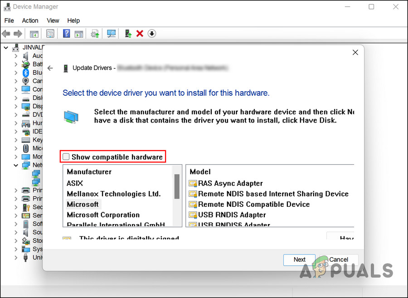408x298 pixels.
Task: Select Remote NDIS Compatible Device model
Action: coord(249,204)
